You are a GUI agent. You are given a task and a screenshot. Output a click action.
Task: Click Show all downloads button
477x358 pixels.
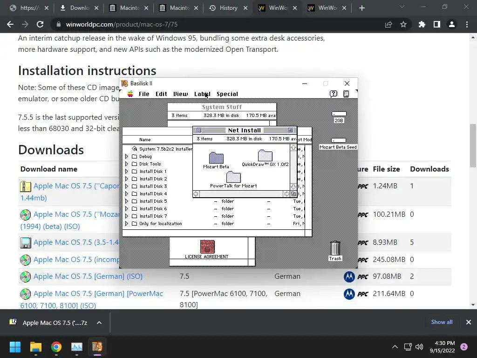[442, 322]
